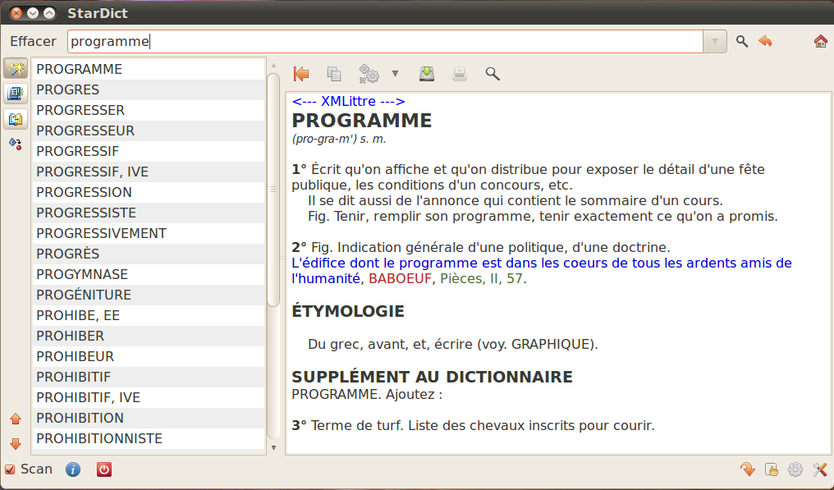This screenshot has height=490, width=834.
Task: Expand the dropdown arrow beside the gears icon
Action: [x=395, y=74]
